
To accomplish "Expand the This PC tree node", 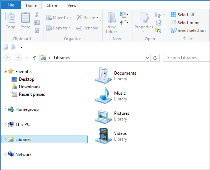I will pos(5,124).
